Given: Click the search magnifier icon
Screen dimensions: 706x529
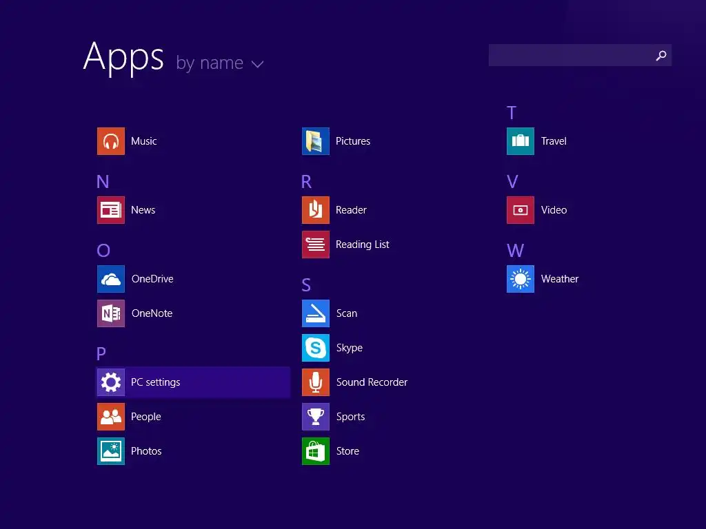Looking at the screenshot, I should click(x=661, y=55).
